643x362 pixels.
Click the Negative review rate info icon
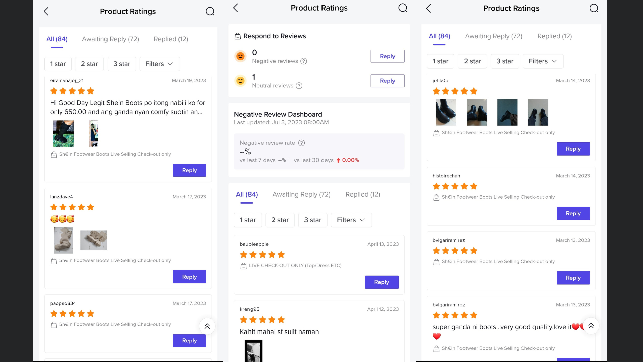(301, 143)
